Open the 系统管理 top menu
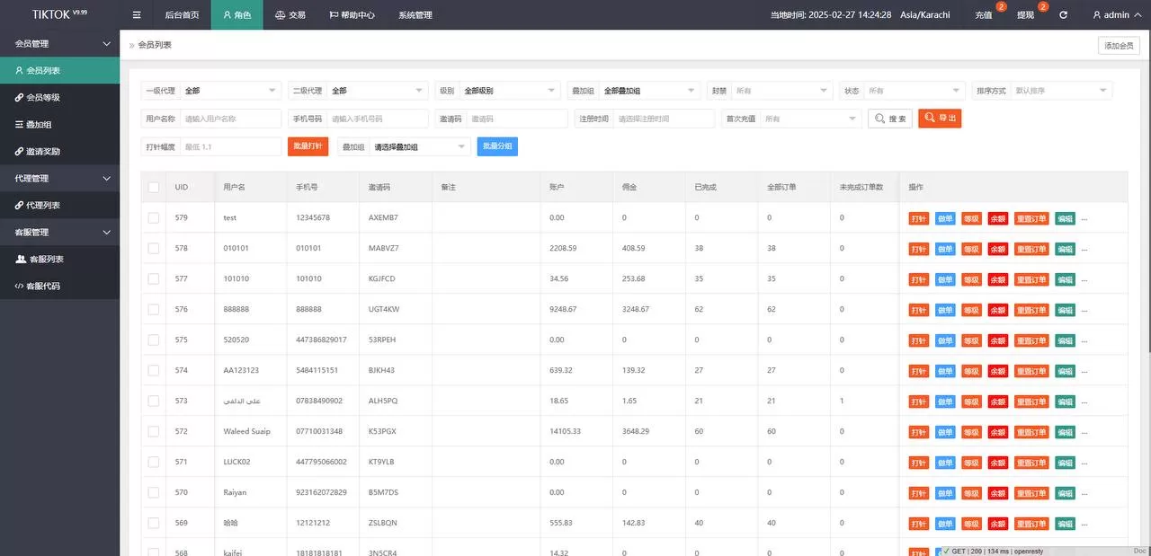Screen dimensions: 1151x556 415,15
